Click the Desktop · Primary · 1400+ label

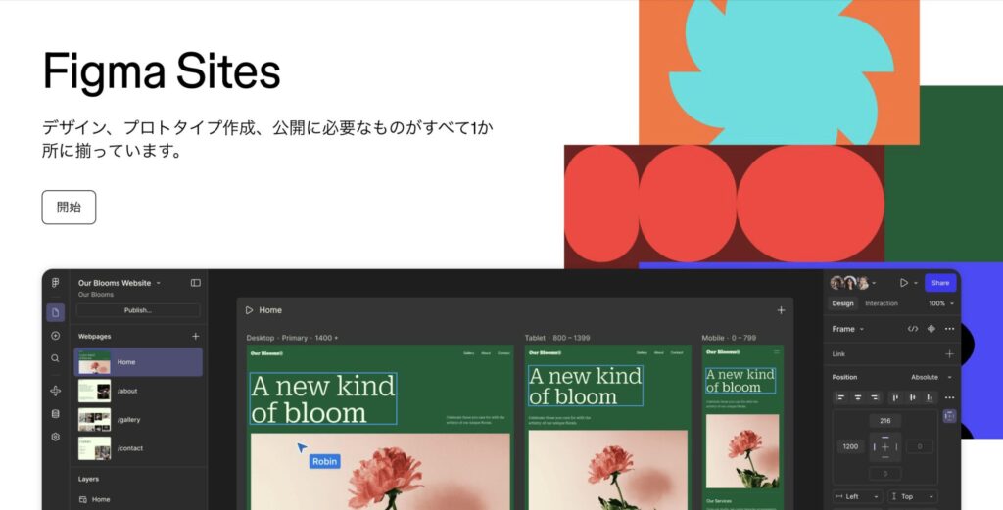(292, 338)
